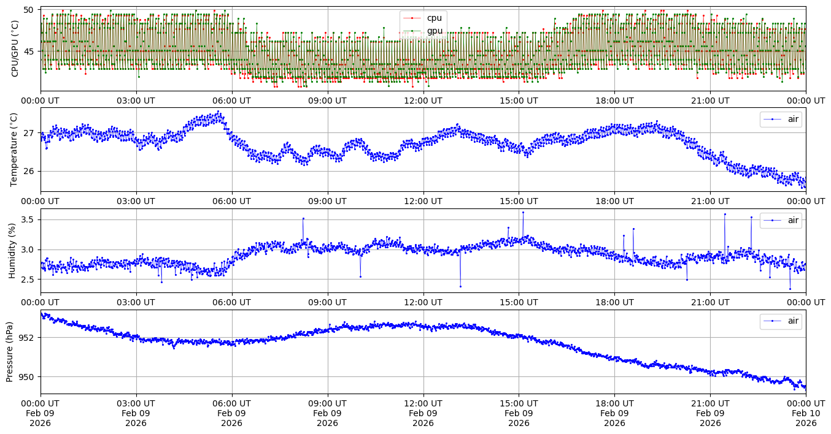Screen dimensions: 831x434
Task: Click the gpu legend entry
Action: pos(434,31)
